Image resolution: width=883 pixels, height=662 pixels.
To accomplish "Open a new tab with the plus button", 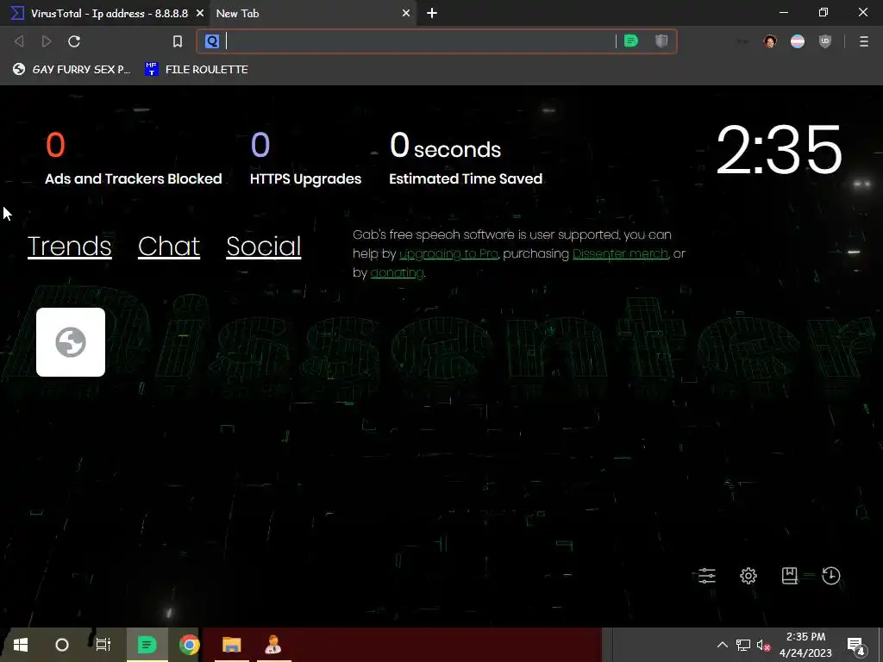I will (x=432, y=13).
